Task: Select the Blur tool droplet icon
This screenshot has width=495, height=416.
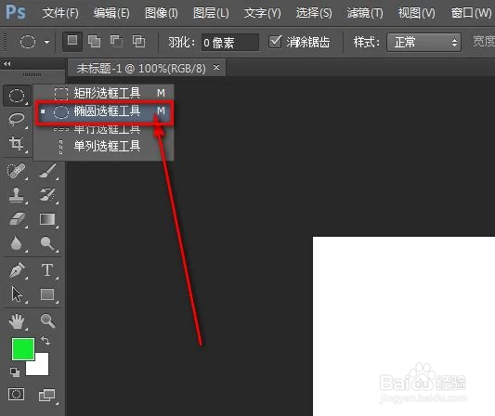Action: pos(17,243)
